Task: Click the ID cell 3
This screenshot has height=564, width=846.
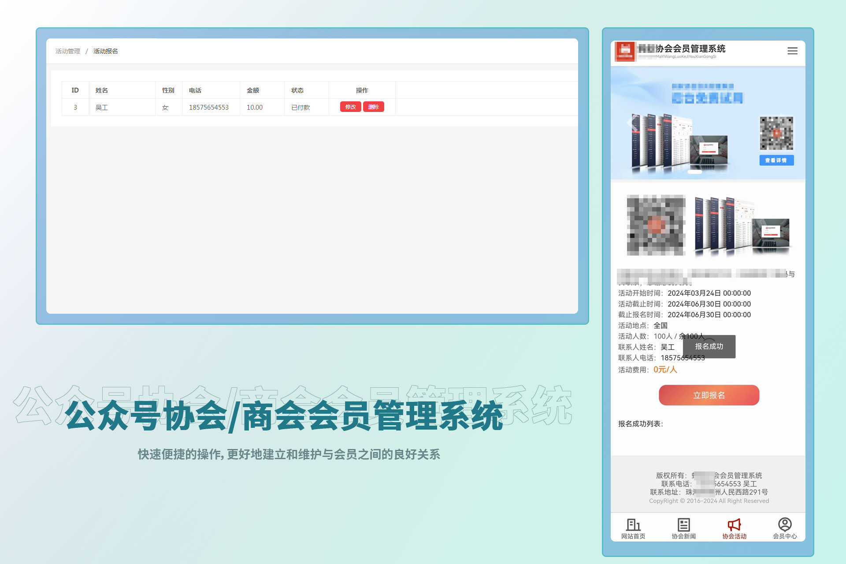Action: pyautogui.click(x=75, y=108)
